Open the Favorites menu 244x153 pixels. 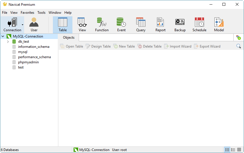27,13
